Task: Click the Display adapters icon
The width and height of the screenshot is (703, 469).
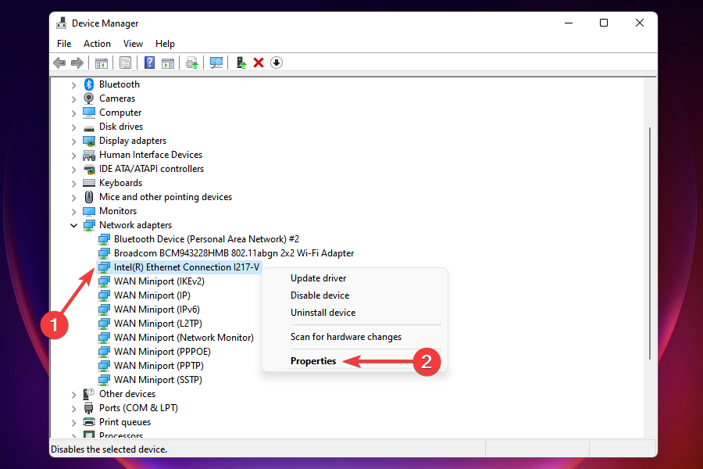Action: point(89,141)
